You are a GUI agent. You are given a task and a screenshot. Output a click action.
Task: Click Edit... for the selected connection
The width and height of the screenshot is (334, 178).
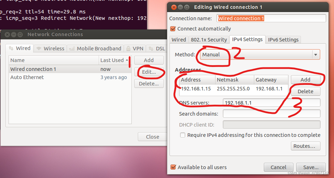point(149,72)
